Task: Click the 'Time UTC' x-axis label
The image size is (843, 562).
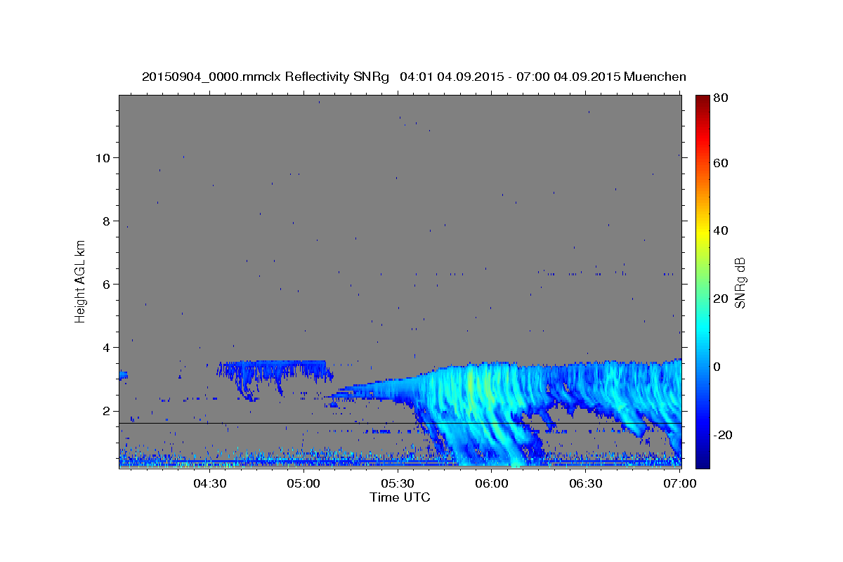Action: point(400,497)
